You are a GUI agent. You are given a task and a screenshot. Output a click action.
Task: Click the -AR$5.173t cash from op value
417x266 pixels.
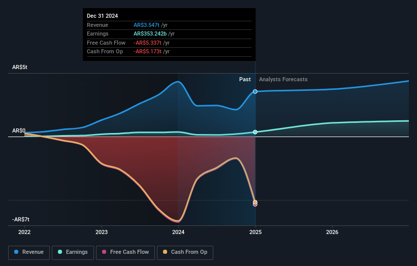[147, 52]
